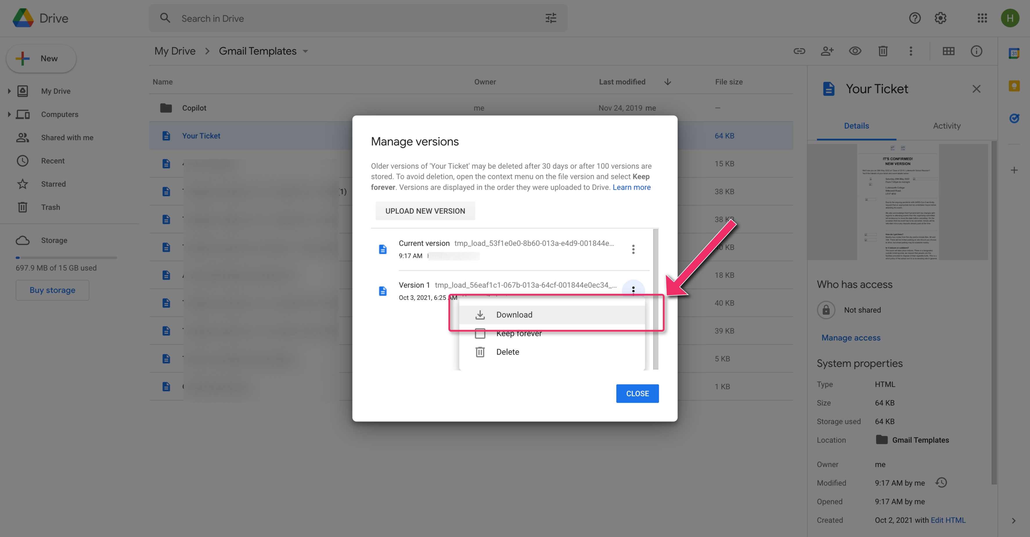1030x537 pixels.
Task: Close the Your Ticket details panel
Action: [976, 89]
